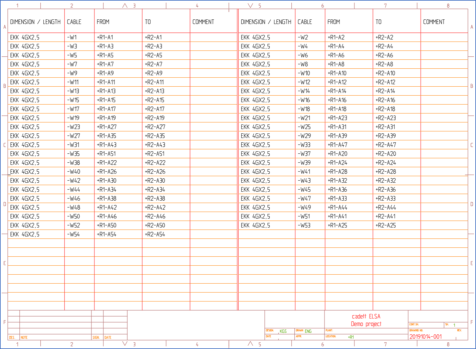Select destination +R2-A7

[x=154, y=64]
